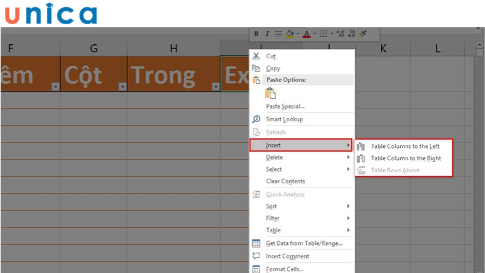Screen dimensions: 485x273
Task: Insert Table Columns to the Left
Action: (x=405, y=146)
